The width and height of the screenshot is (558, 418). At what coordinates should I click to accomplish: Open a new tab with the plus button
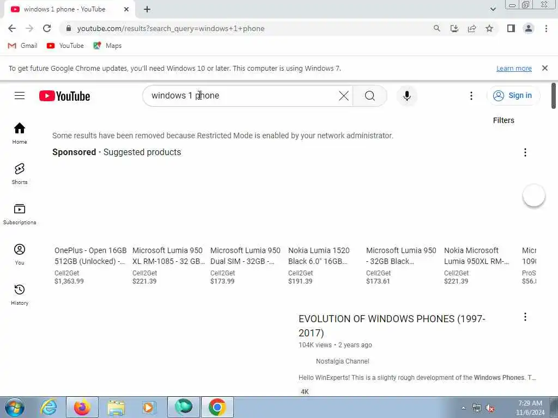(x=147, y=10)
